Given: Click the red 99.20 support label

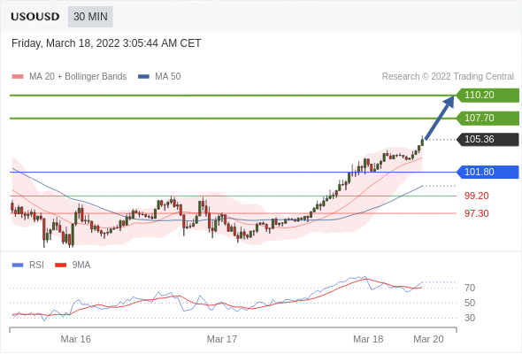Looking at the screenshot, I should [x=477, y=196].
